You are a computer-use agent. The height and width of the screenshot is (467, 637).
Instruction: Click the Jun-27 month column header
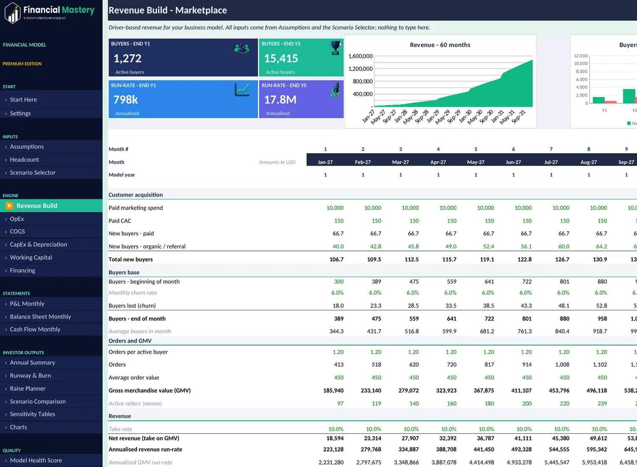tap(513, 162)
